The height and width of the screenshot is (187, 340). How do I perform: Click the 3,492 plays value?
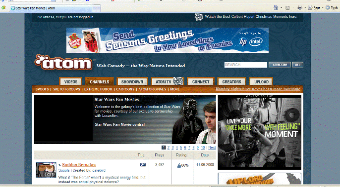point(160,165)
